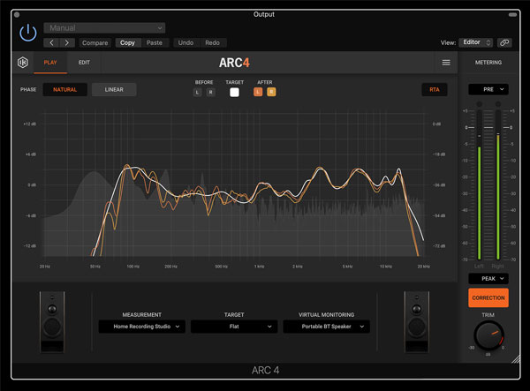Switch to the Play tab
Image resolution: width=530 pixels, height=391 pixels.
tap(50, 63)
